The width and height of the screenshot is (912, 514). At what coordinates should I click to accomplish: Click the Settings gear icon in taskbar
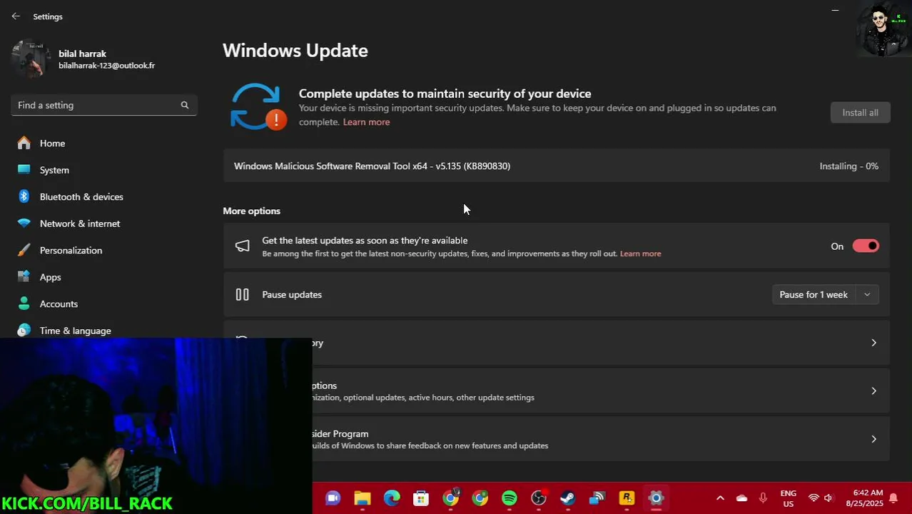coord(657,498)
